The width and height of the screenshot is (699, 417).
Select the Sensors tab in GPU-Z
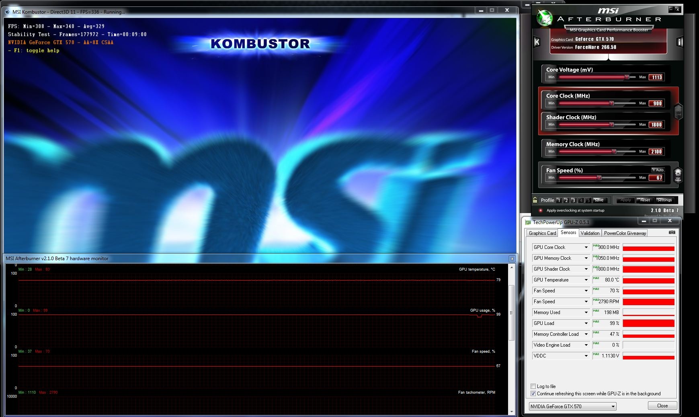[568, 232]
